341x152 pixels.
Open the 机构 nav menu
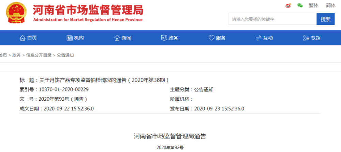(x=79, y=38)
